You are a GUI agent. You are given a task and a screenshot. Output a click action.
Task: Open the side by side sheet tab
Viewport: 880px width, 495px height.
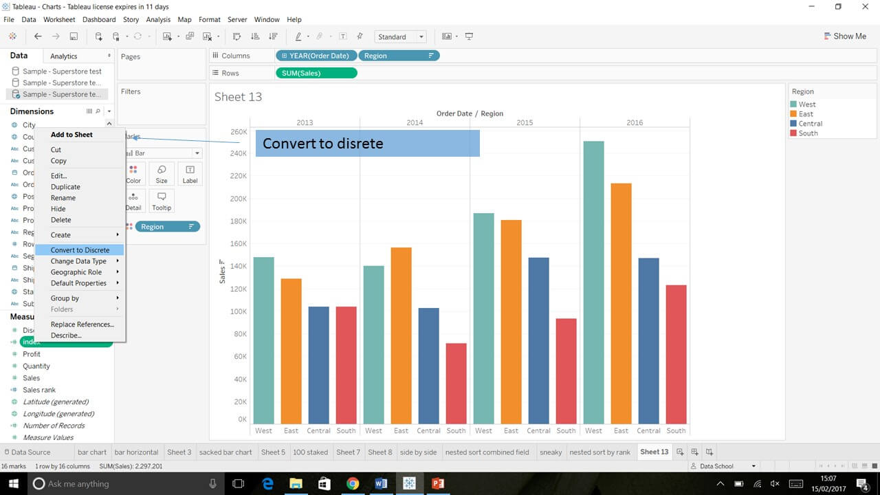[418, 452]
